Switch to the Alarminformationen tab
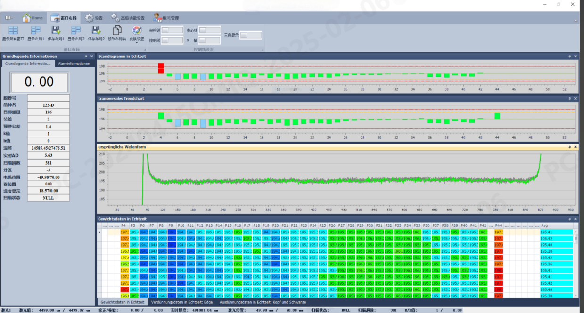 pos(74,64)
